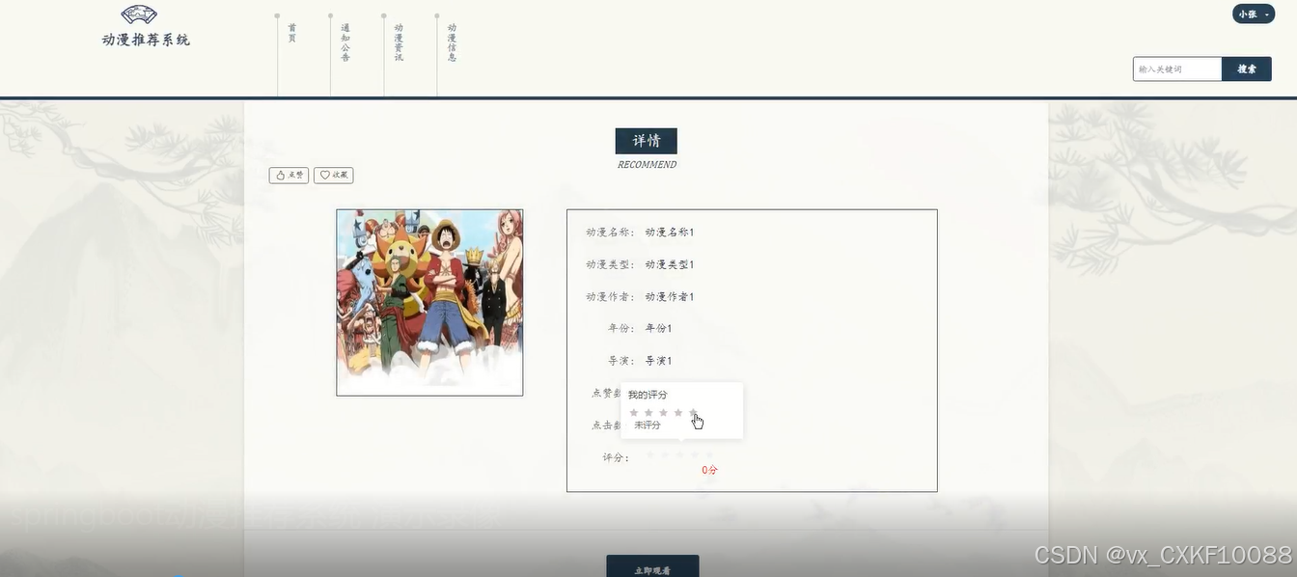Open the 小张 user dropdown menu
The width and height of the screenshot is (1297, 577).
1254,14
